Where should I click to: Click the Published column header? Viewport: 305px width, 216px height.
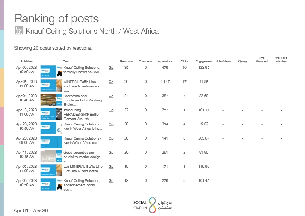(x=27, y=61)
